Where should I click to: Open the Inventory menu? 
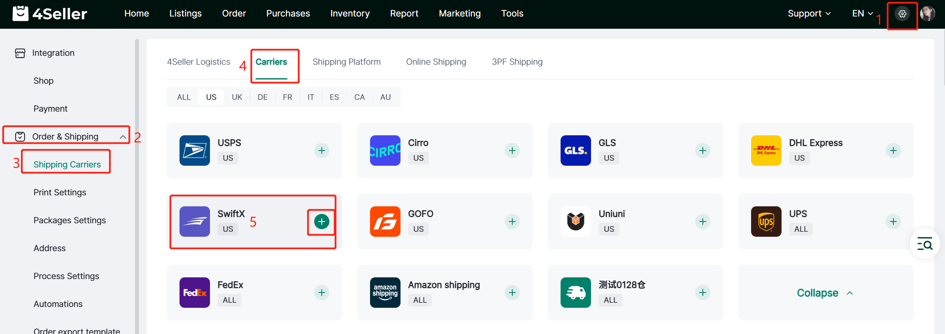(350, 14)
